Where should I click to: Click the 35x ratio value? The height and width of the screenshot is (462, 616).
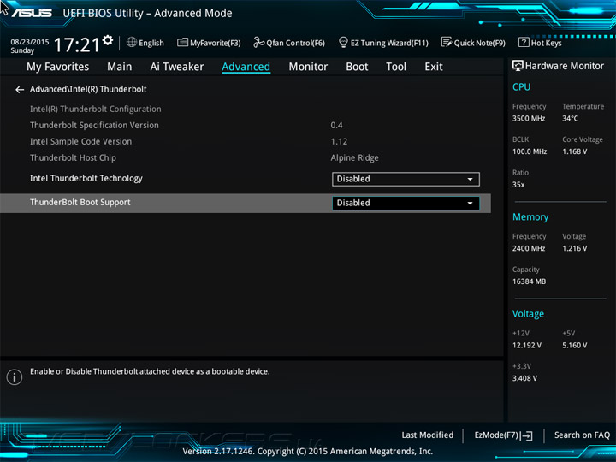point(518,185)
